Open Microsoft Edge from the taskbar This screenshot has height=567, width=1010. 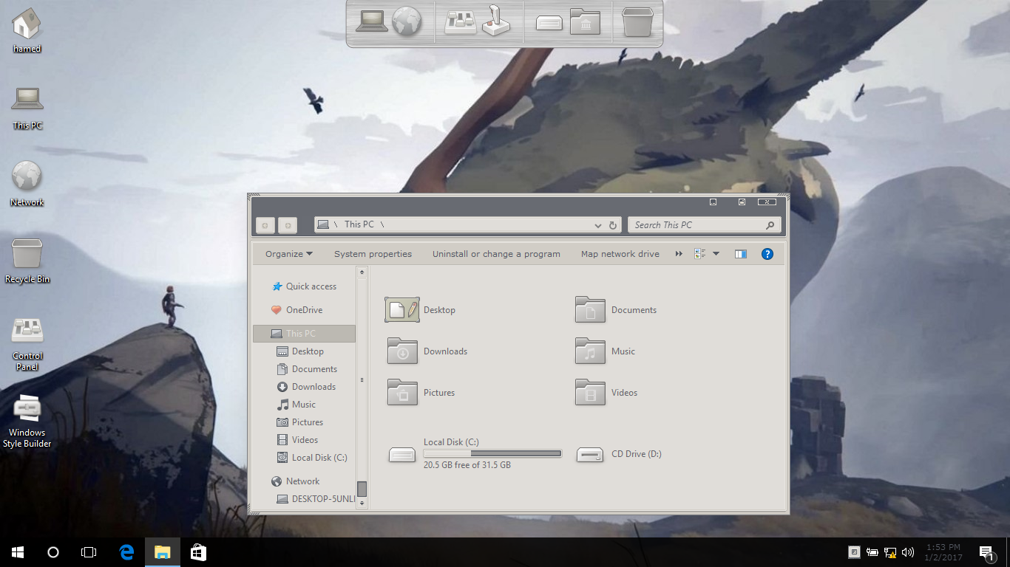(x=126, y=552)
